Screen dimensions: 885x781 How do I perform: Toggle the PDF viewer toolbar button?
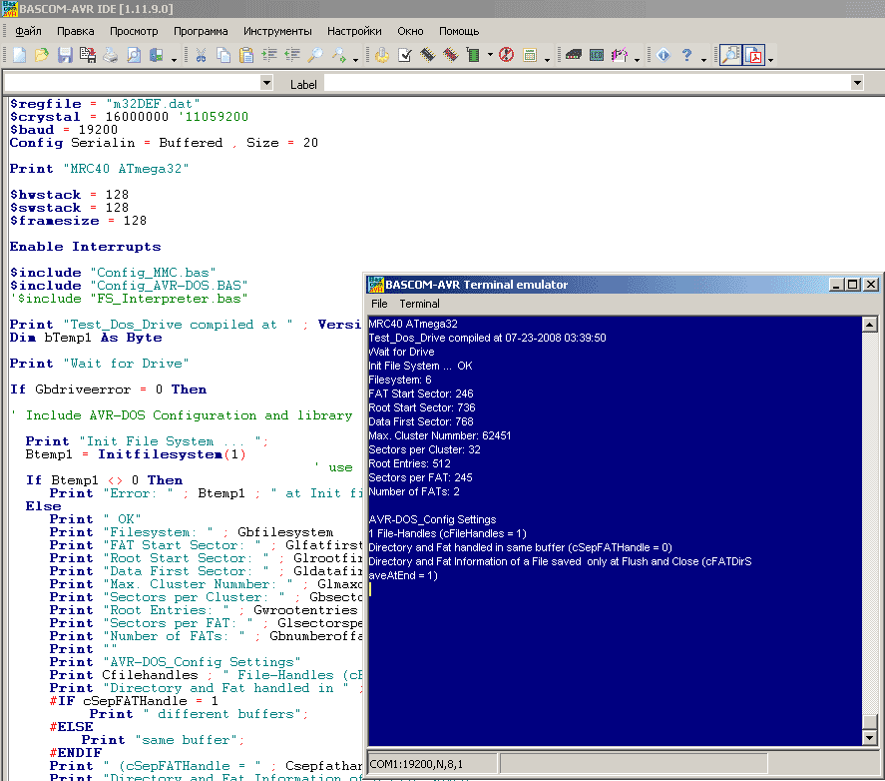[x=753, y=55]
